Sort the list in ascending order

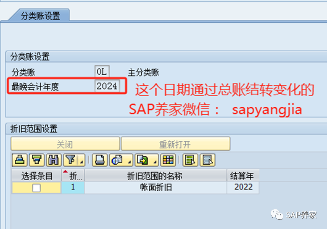pyautogui.click(x=20, y=160)
